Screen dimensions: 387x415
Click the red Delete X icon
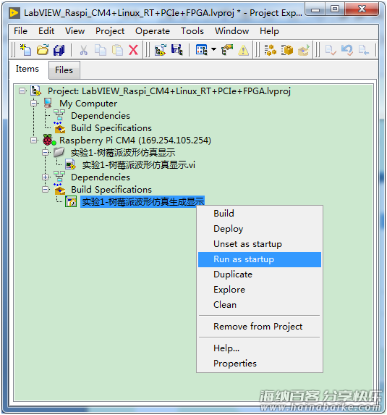pos(133,50)
